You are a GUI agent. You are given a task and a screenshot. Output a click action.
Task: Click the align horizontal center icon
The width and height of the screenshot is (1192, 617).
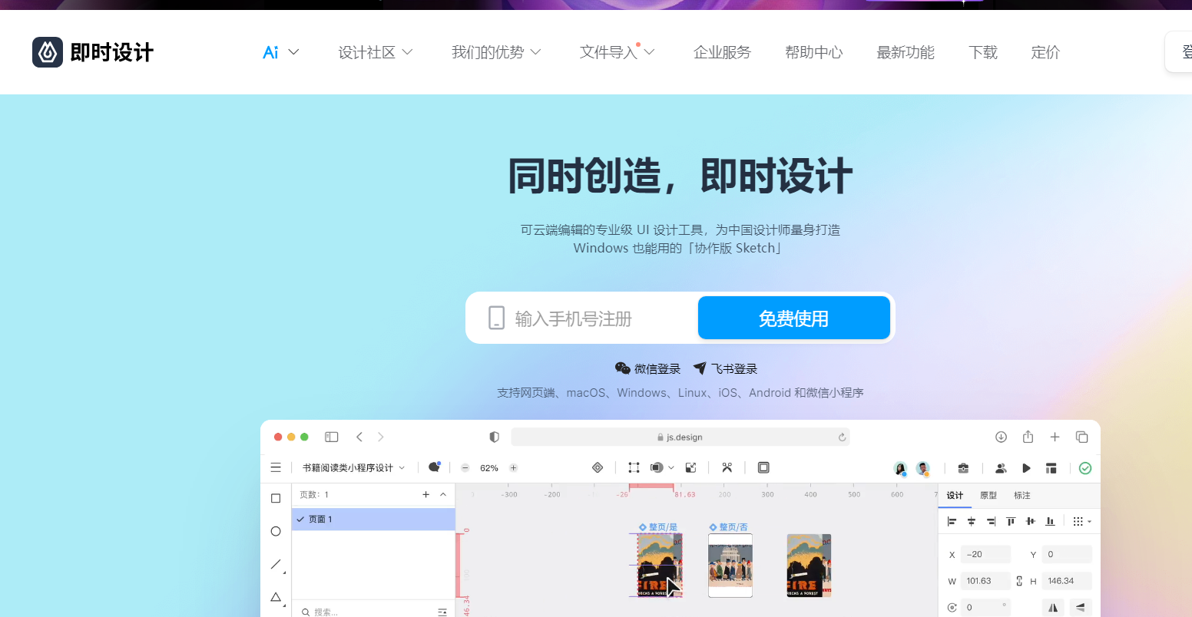coord(971,521)
